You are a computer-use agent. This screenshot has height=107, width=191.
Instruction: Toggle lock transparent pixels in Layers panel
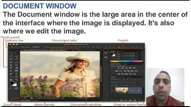click(x=116, y=86)
